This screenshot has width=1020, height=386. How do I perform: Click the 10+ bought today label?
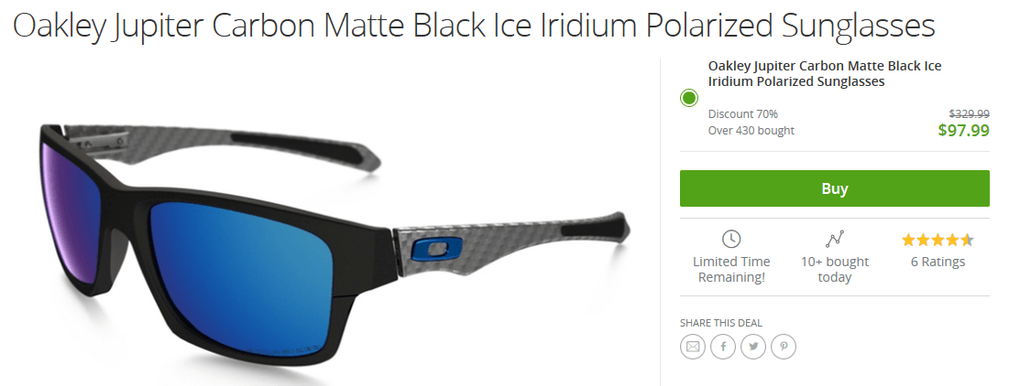click(x=835, y=269)
